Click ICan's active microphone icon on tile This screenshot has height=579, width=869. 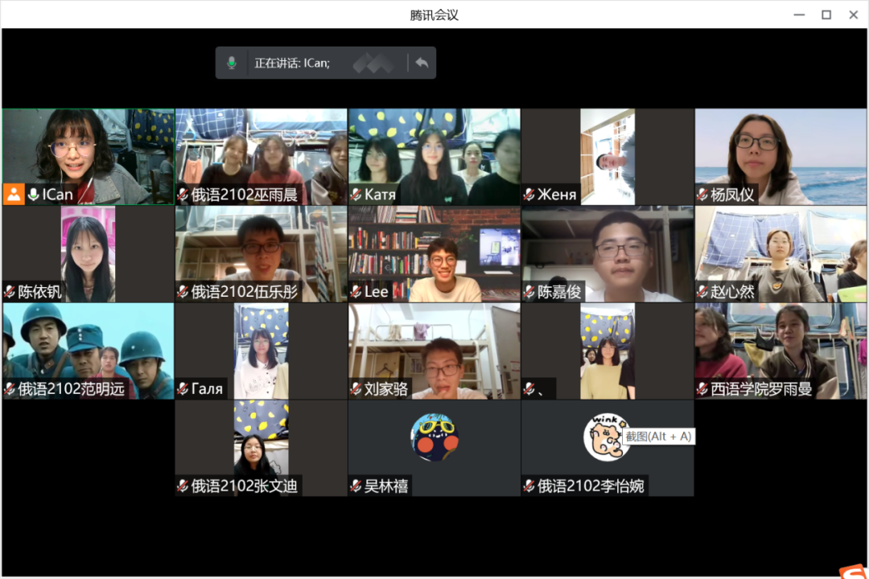coord(34,195)
